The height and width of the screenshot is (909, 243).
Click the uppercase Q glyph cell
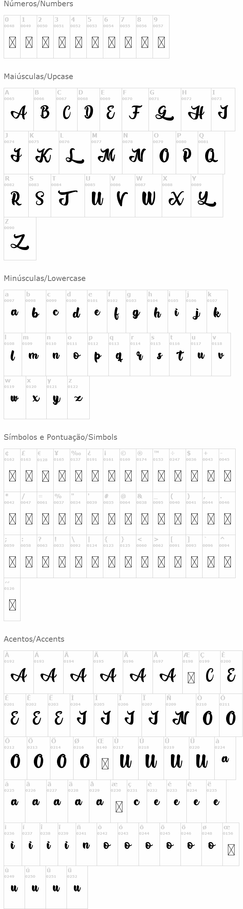[x=211, y=153]
